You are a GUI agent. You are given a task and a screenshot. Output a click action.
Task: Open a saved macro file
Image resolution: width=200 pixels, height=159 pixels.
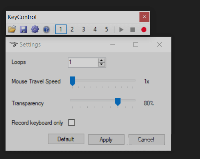12,29
